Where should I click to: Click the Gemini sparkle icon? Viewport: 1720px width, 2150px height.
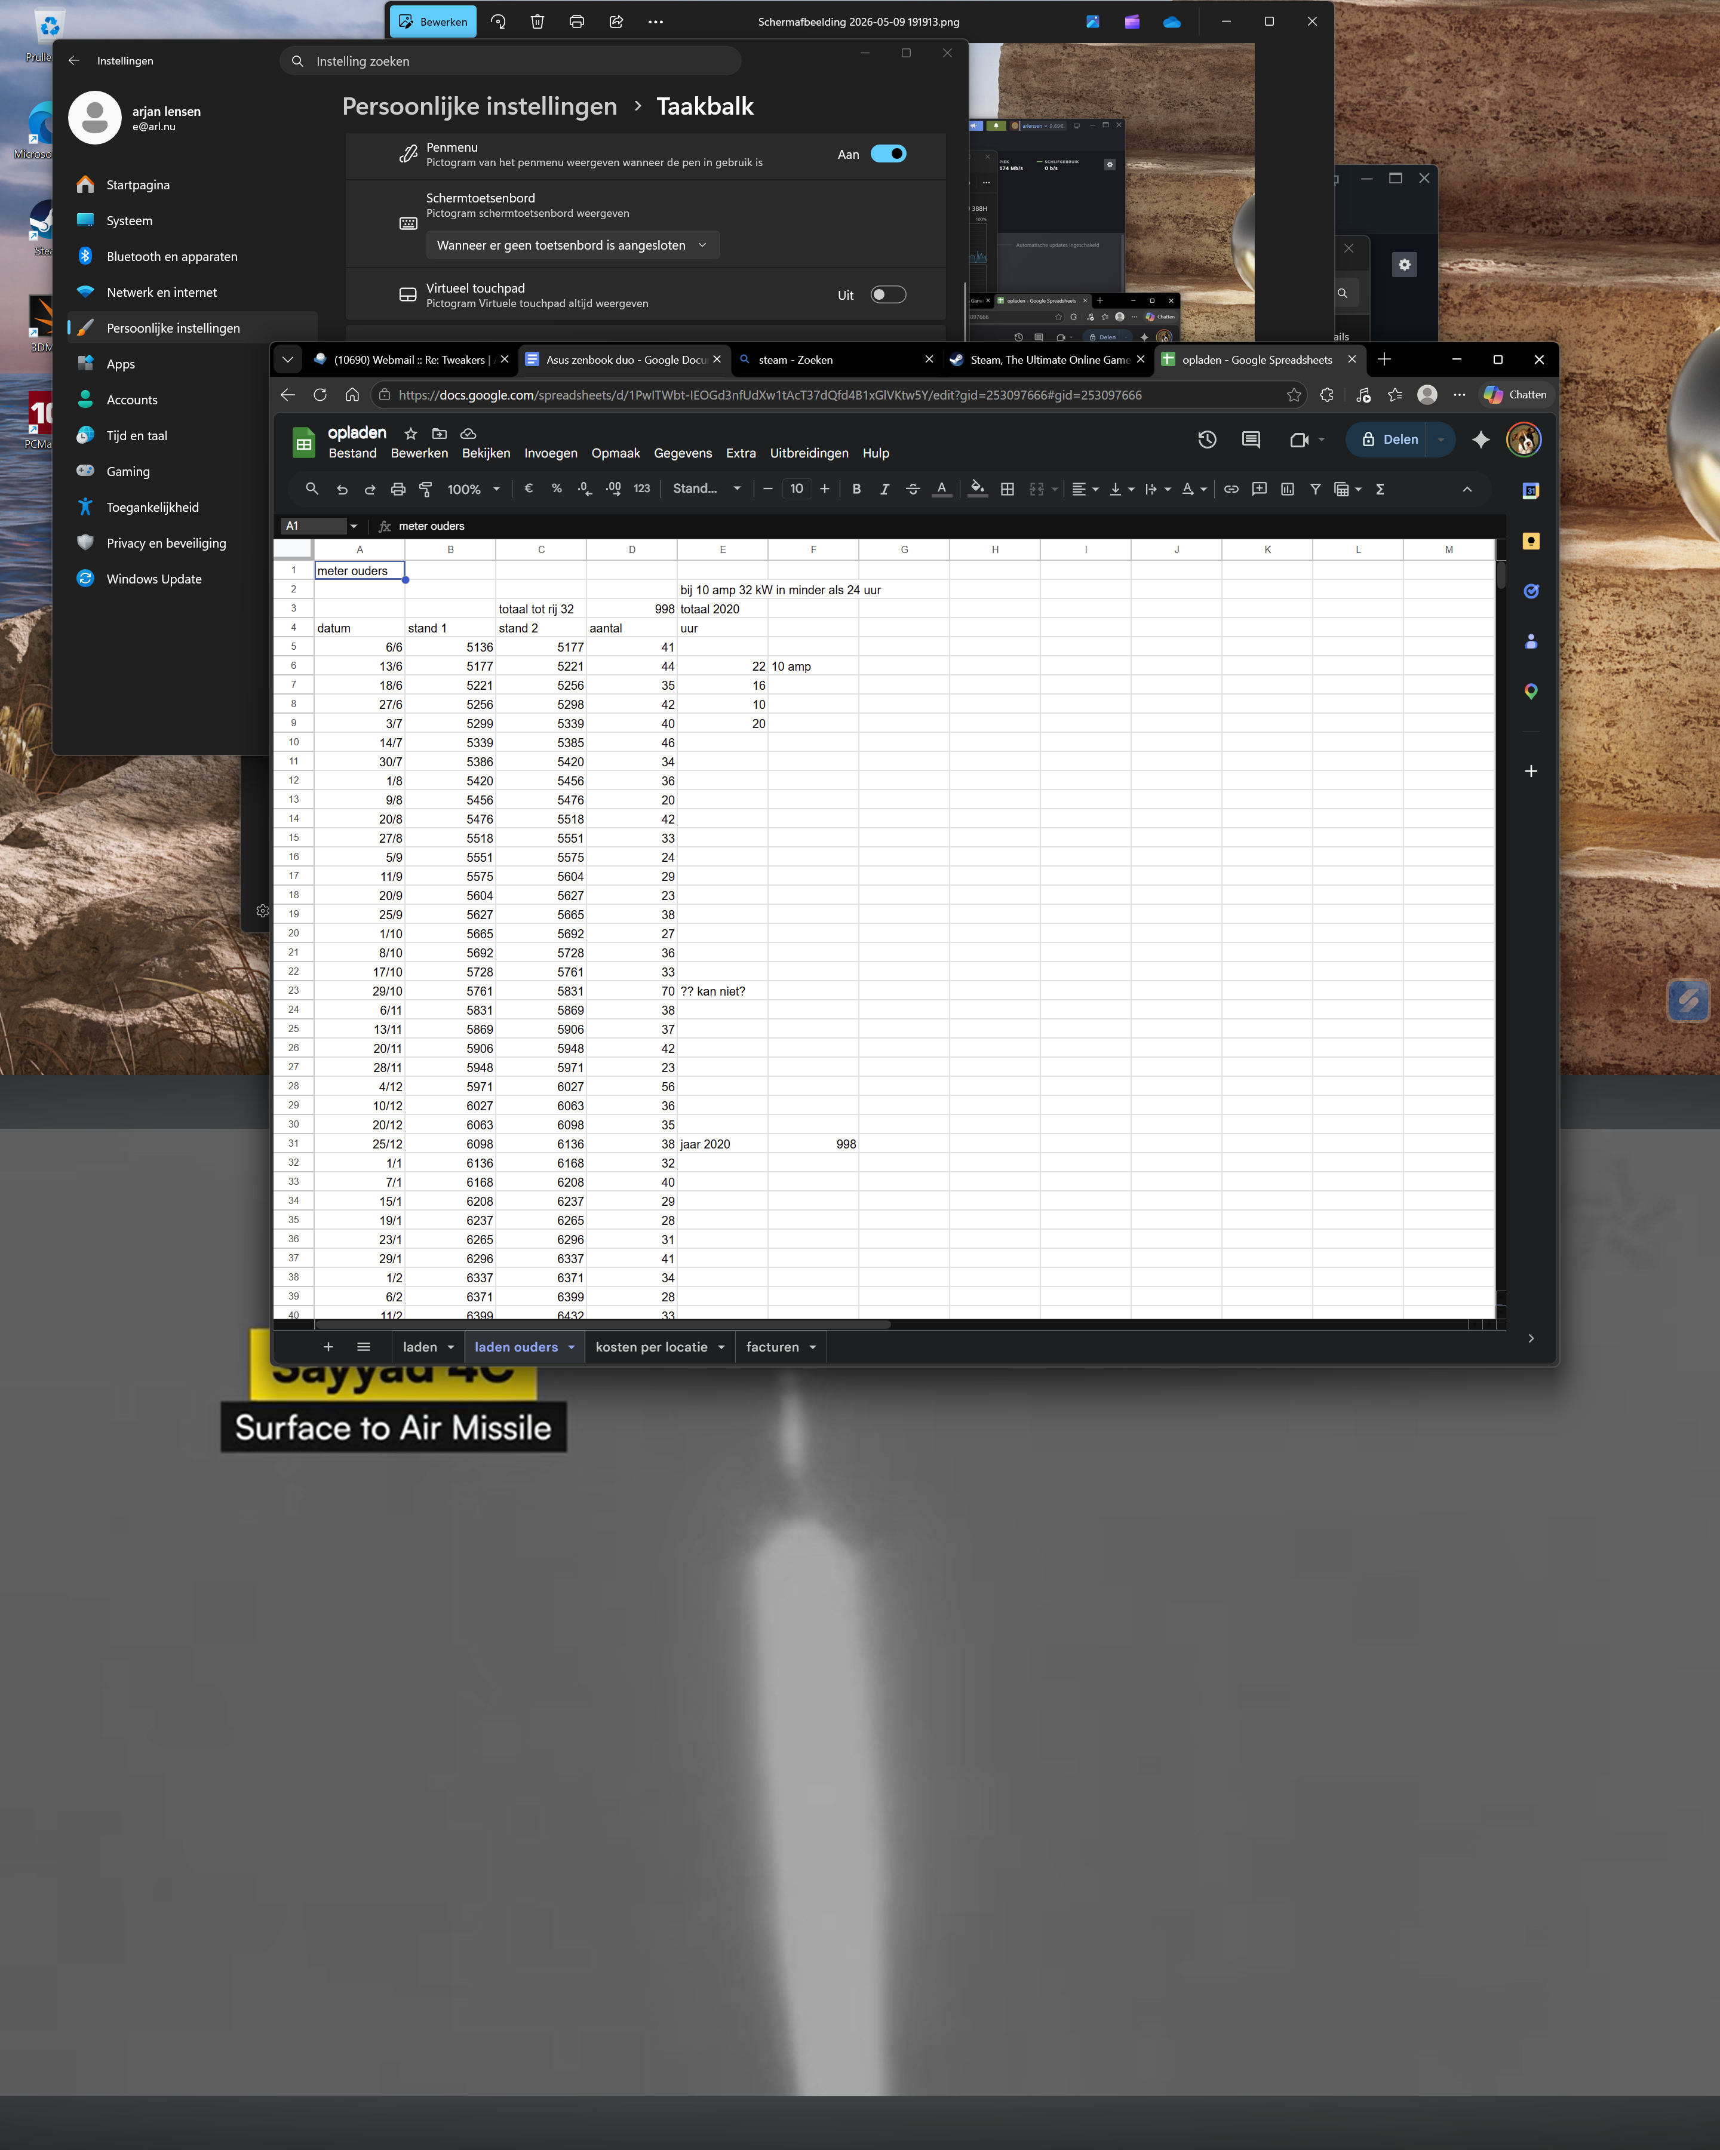tap(1481, 439)
